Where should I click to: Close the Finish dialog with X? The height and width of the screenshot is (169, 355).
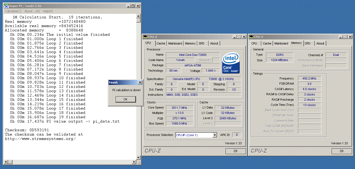point(140,82)
